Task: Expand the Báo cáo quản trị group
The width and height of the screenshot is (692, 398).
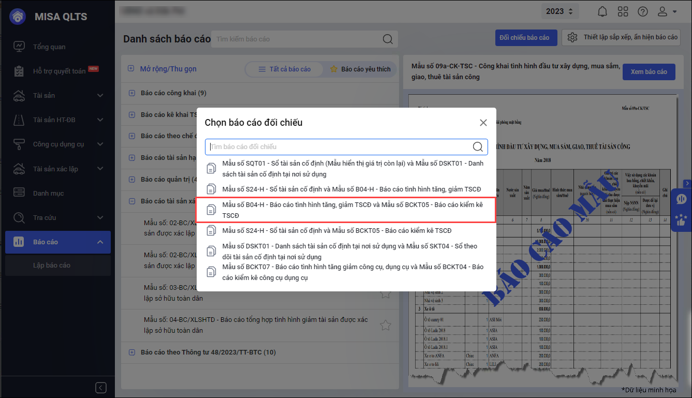Action: click(131, 180)
